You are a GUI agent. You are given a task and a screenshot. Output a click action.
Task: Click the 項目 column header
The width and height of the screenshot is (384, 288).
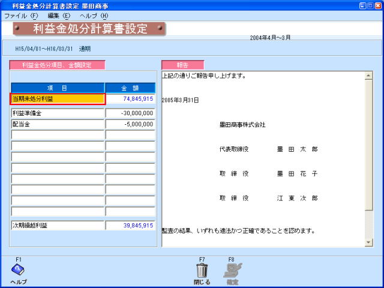tap(58, 88)
